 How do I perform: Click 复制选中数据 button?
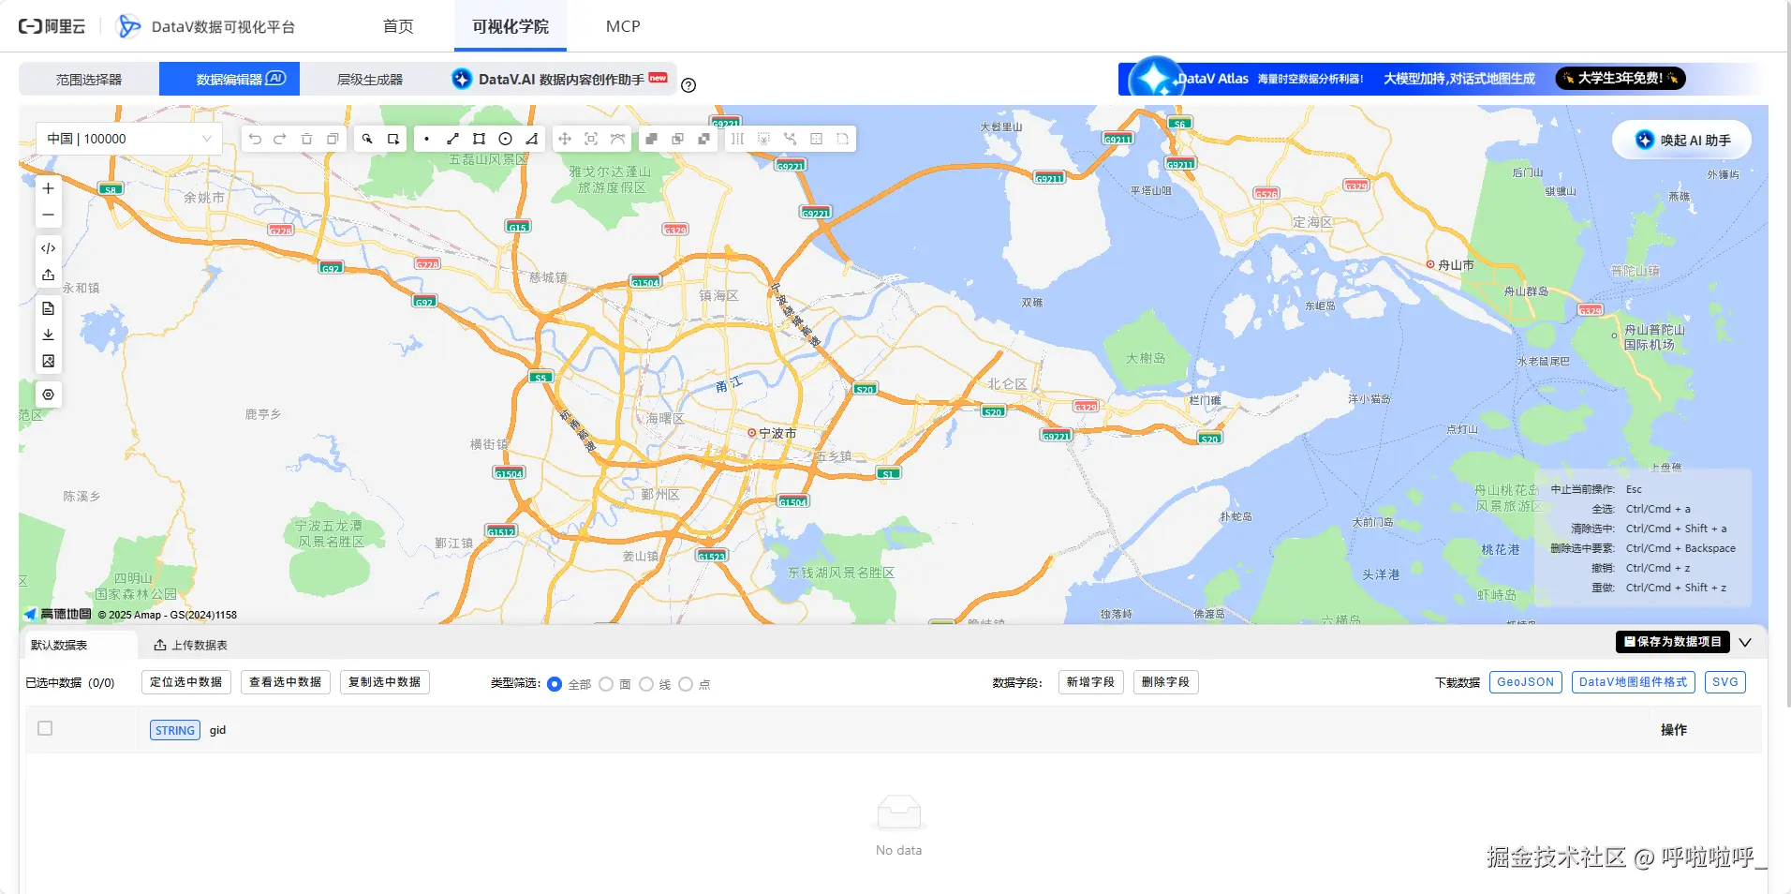coord(385,682)
